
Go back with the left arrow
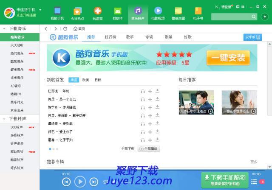pyautogui.click(x=46, y=29)
